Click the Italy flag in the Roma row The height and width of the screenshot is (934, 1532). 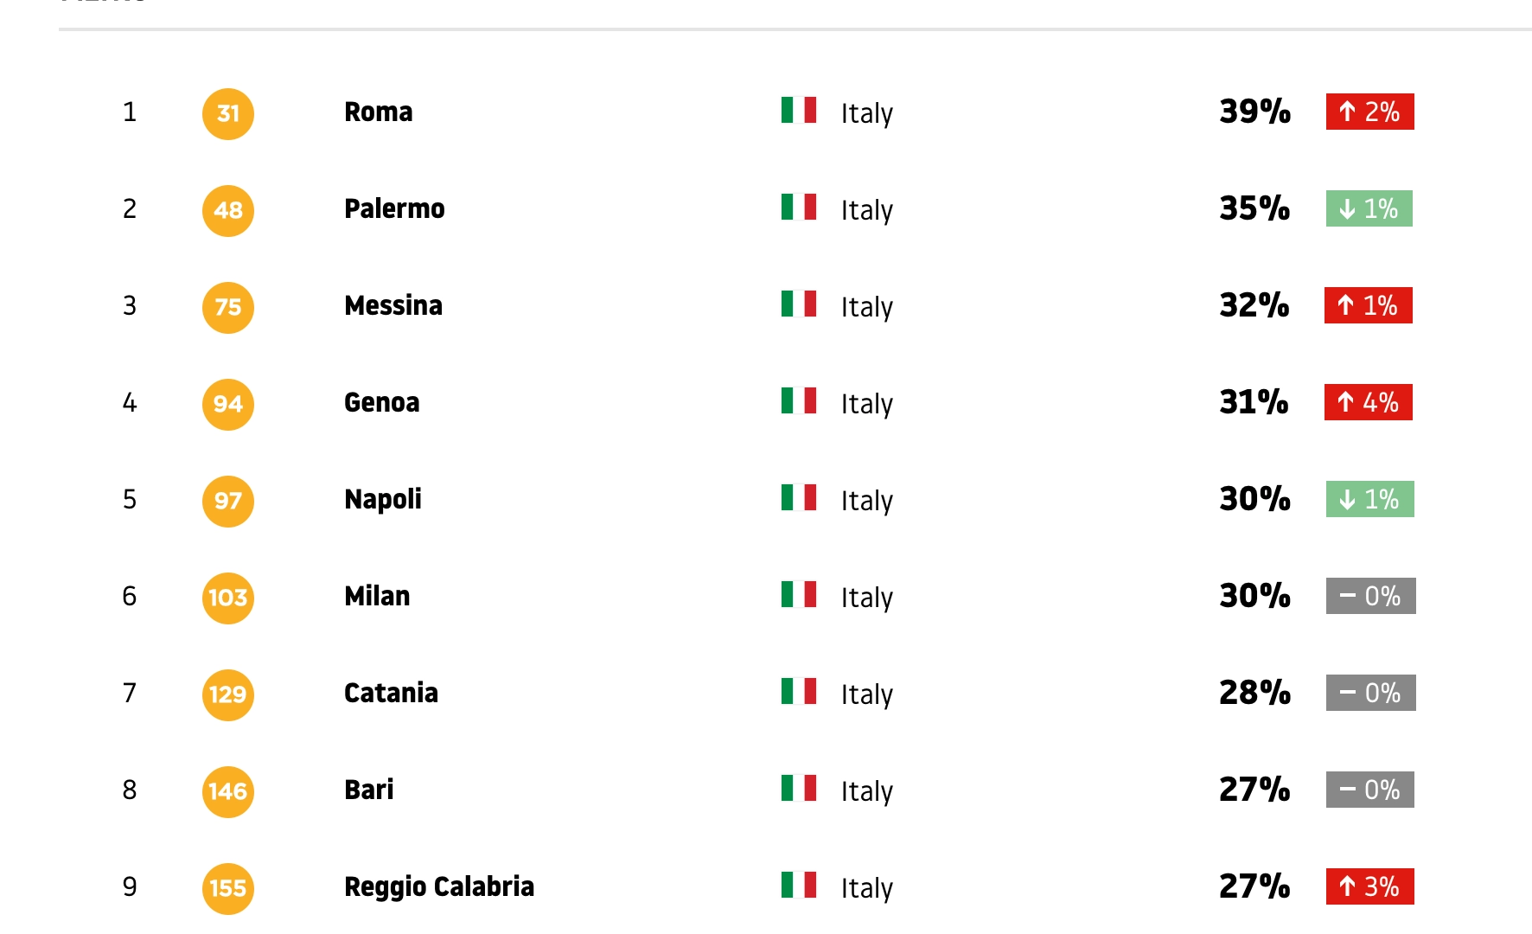tap(798, 110)
